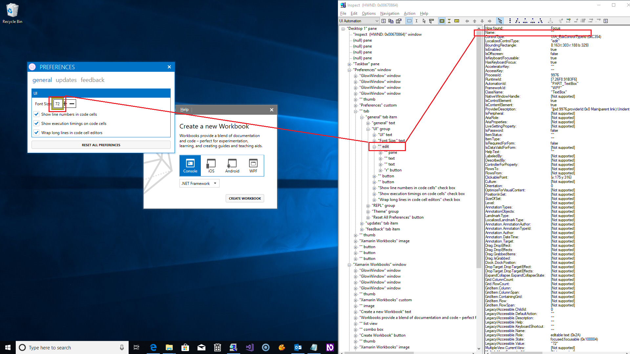Expand the 'REPL' group tree node

pos(368,206)
